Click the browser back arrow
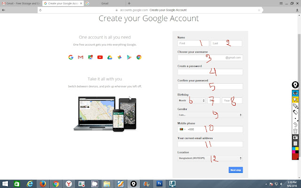Screen dimensions: 301x188 [4, 10]
